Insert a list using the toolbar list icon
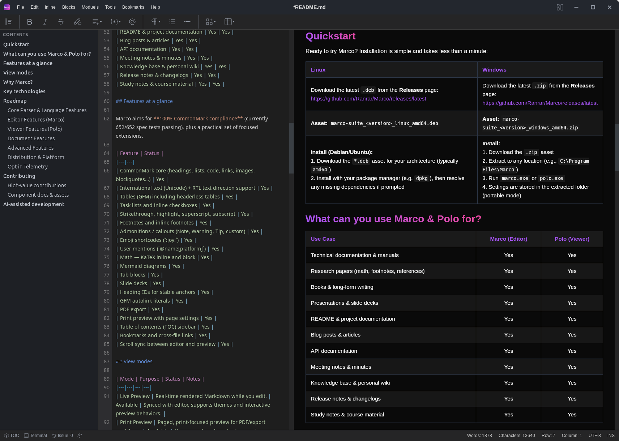Image resolution: width=619 pixels, height=441 pixels. click(172, 22)
